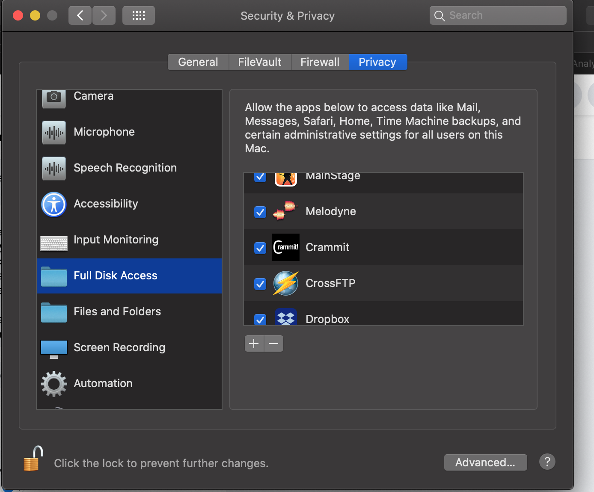The width and height of the screenshot is (594, 492).
Task: Show all preferences with grid button
Action: (139, 16)
